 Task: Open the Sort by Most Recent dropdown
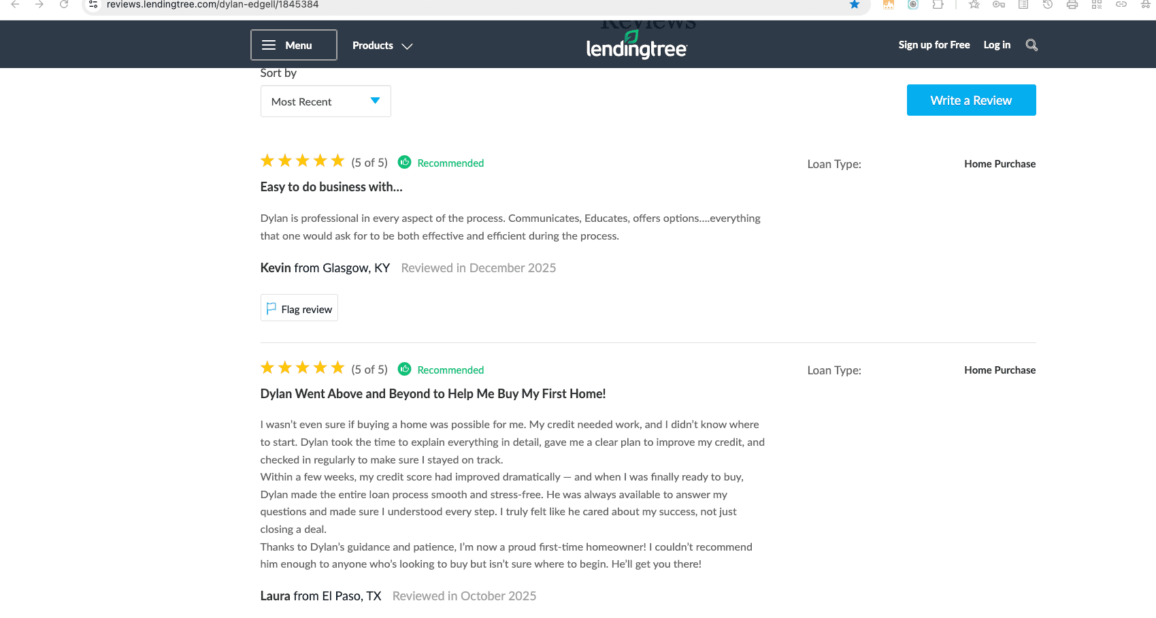tap(325, 101)
